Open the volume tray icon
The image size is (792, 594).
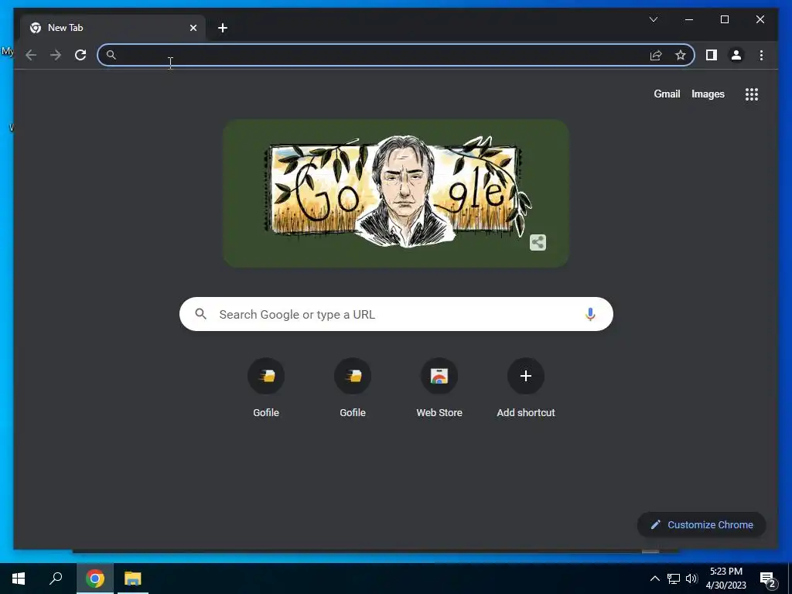click(691, 579)
